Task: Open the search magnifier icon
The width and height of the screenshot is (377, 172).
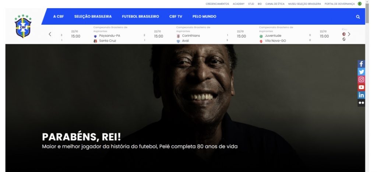Action: point(358,17)
